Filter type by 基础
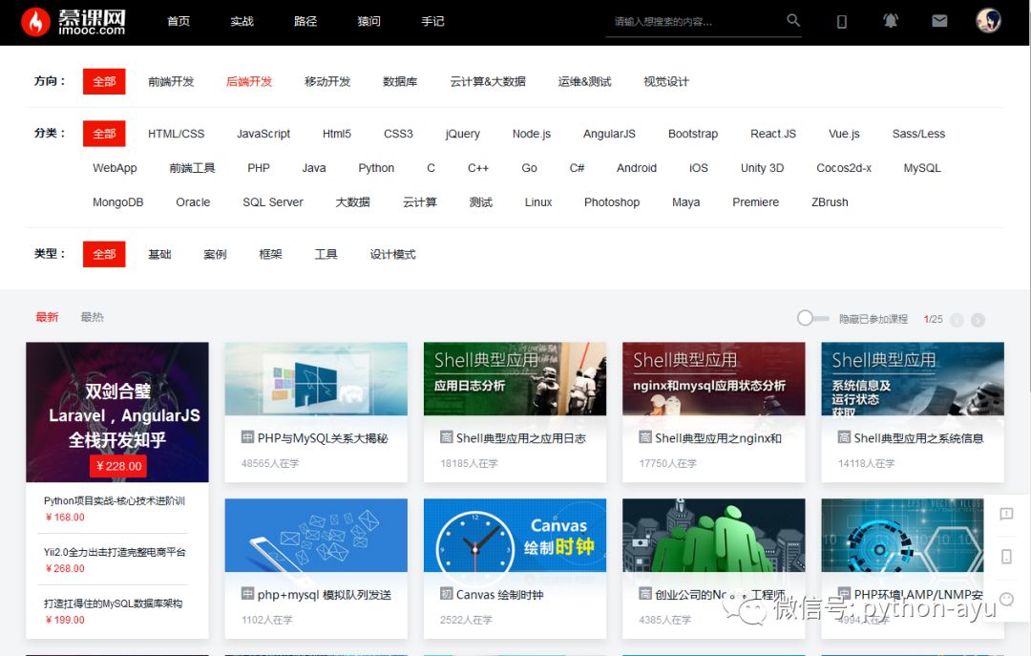The width and height of the screenshot is (1031, 656). (x=159, y=254)
